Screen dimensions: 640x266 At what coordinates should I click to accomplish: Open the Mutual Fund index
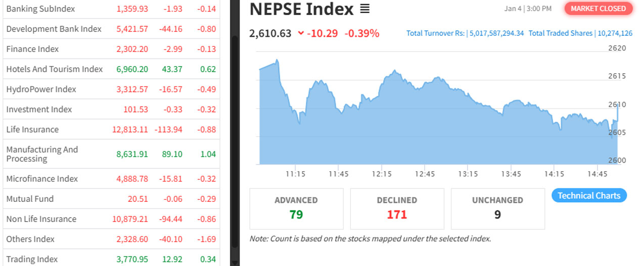30,199
